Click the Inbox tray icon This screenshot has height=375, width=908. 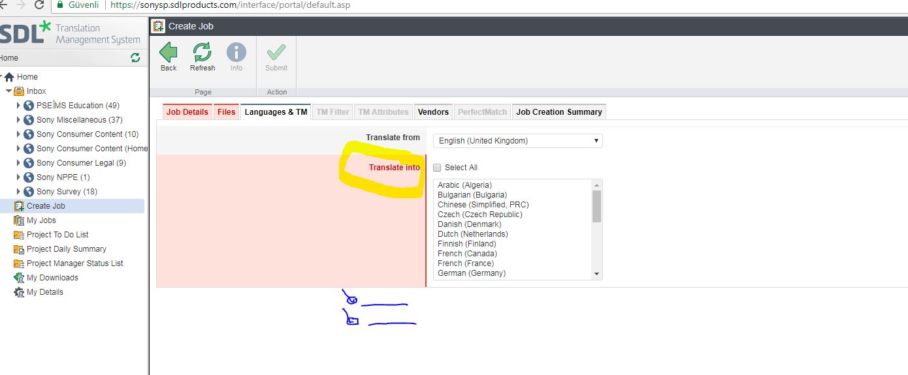tap(20, 91)
